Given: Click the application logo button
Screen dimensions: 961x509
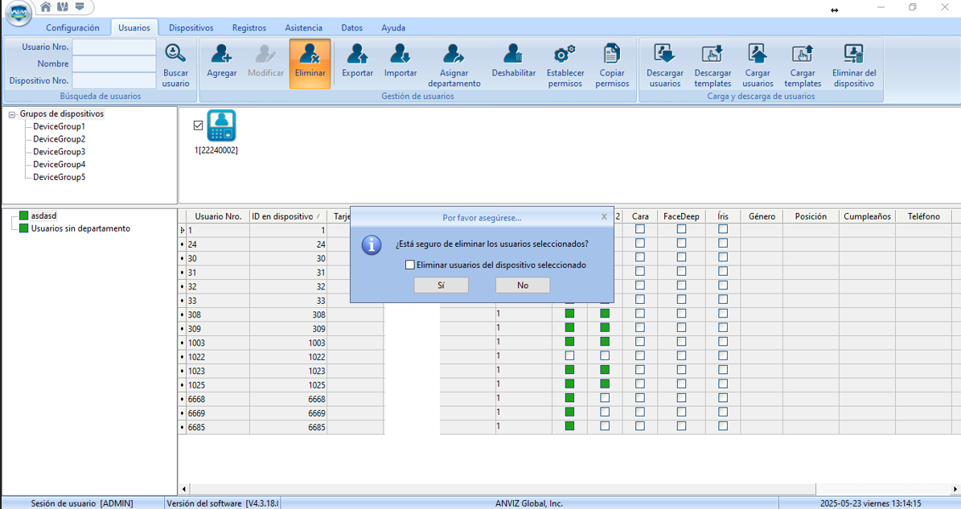Looking at the screenshot, I should coord(18,13).
